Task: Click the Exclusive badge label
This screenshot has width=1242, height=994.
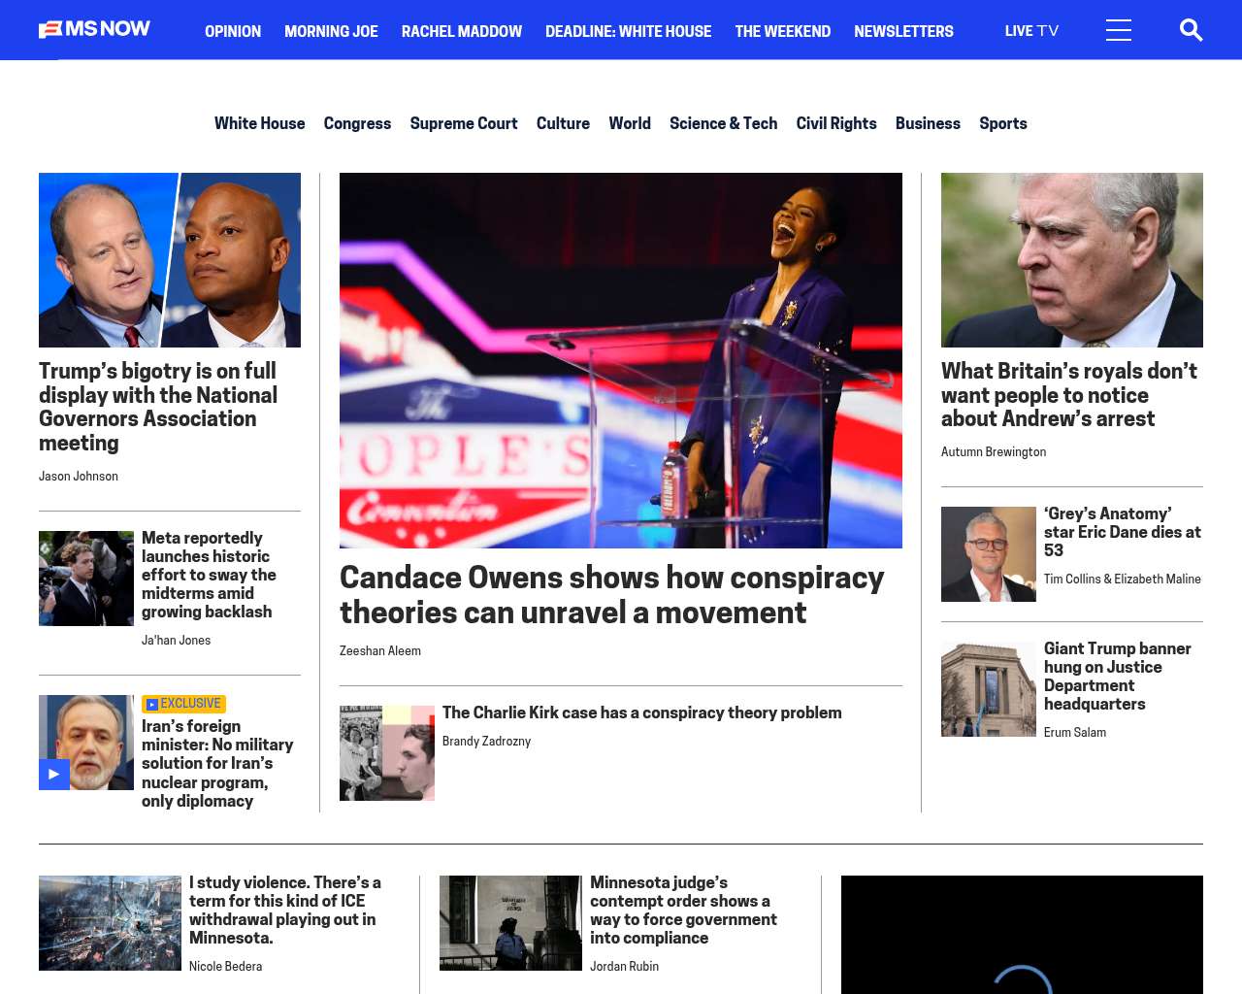Action: click(184, 704)
